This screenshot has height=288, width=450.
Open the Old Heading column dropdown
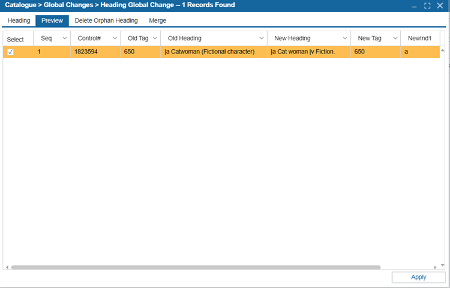(262, 38)
